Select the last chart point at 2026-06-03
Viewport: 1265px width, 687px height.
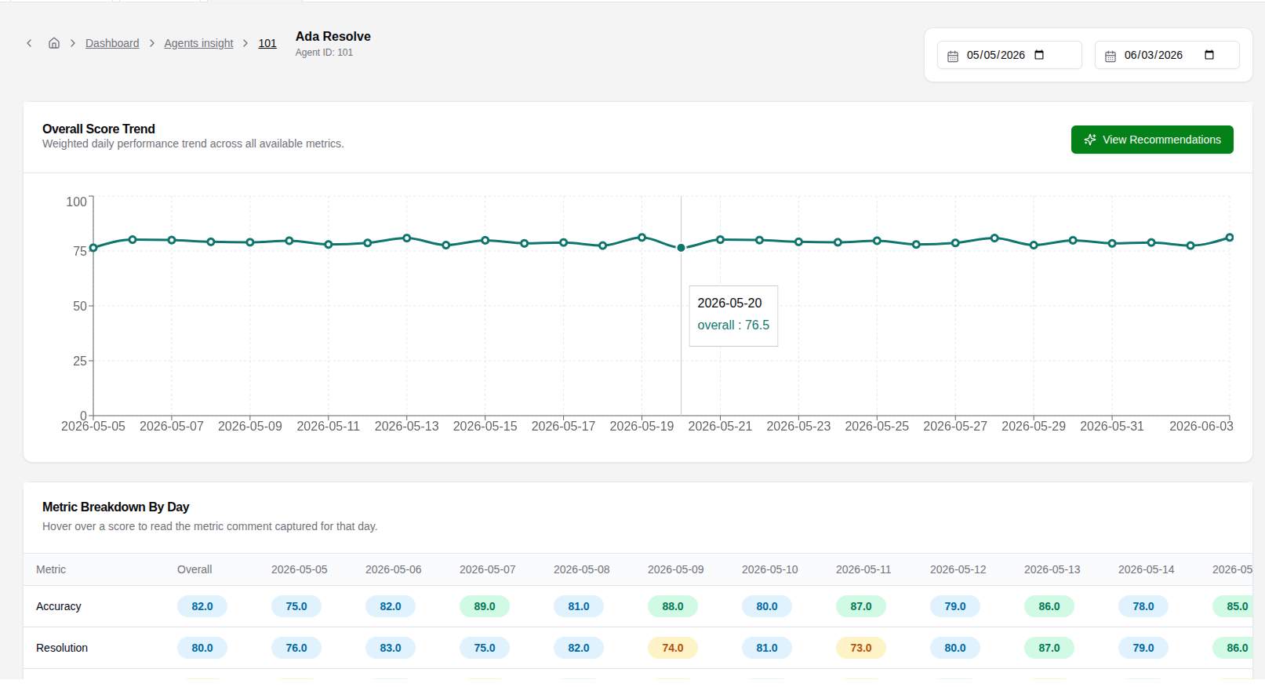(x=1230, y=238)
